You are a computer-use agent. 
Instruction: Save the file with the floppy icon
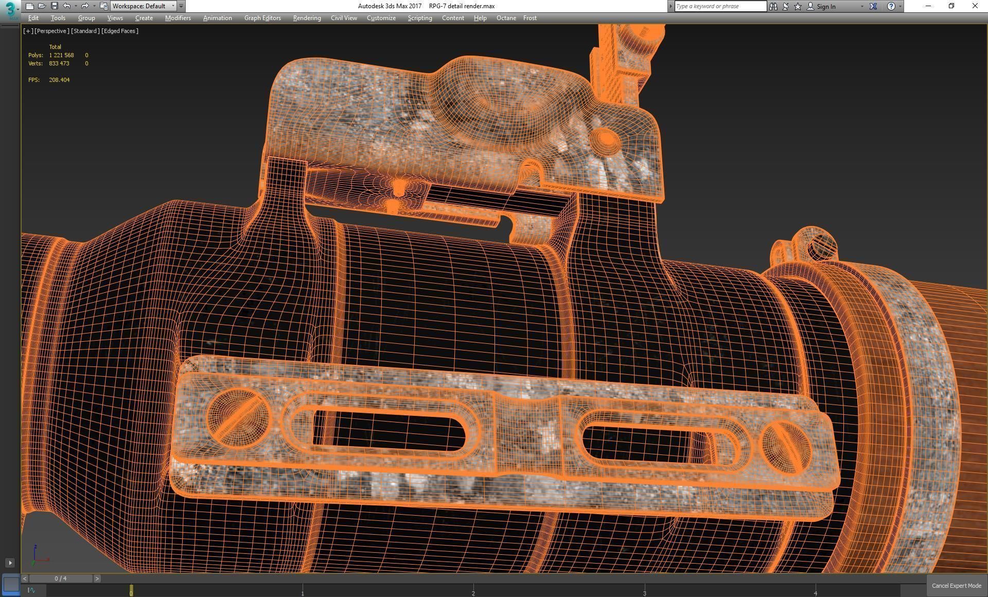[54, 6]
